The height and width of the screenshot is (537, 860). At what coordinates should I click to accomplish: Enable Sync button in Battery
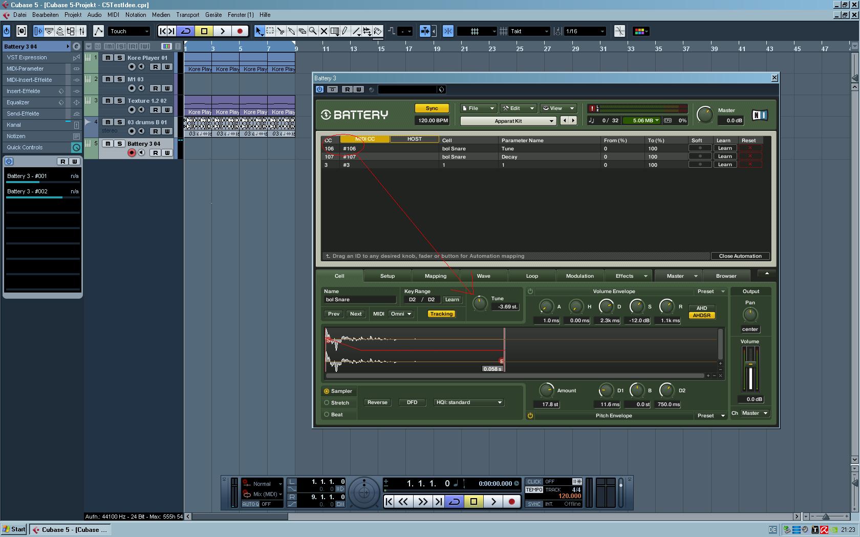[432, 108]
